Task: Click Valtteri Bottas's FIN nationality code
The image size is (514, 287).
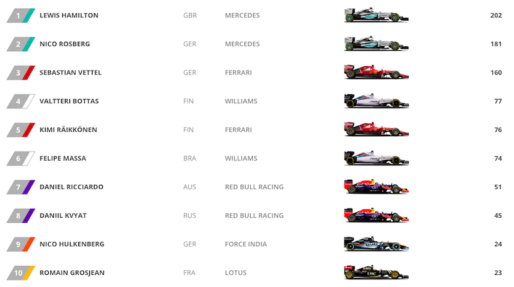Action: (x=190, y=101)
